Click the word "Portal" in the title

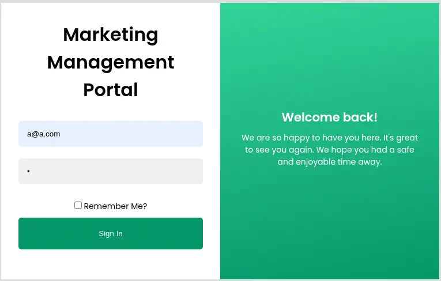point(110,90)
